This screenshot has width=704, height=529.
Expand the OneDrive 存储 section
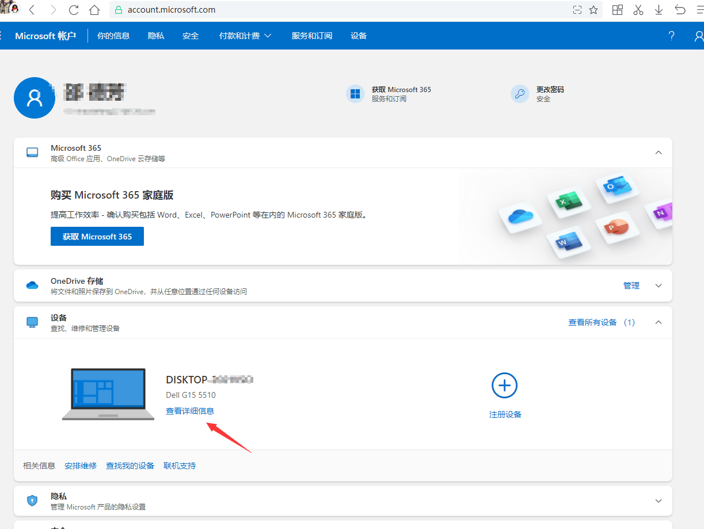click(659, 286)
